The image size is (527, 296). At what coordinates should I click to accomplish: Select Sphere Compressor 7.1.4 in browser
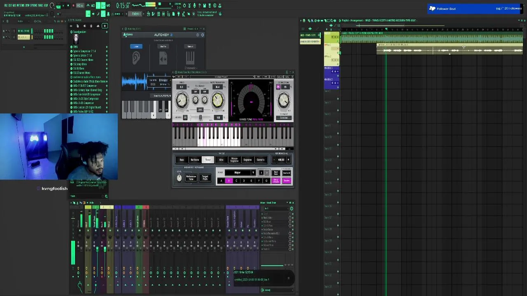(x=84, y=51)
